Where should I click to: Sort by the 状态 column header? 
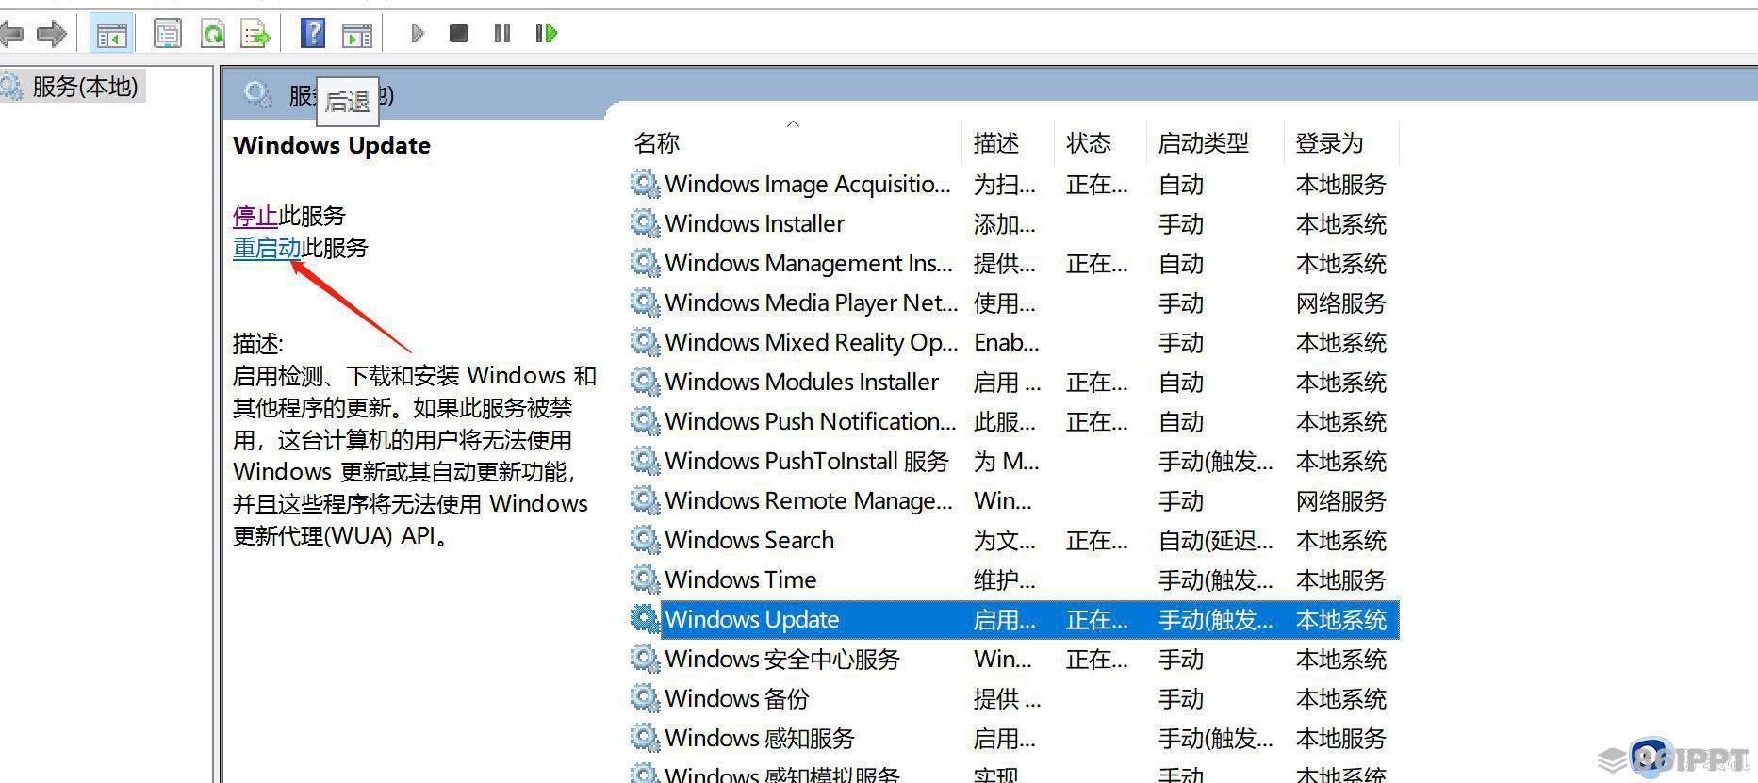[1089, 143]
